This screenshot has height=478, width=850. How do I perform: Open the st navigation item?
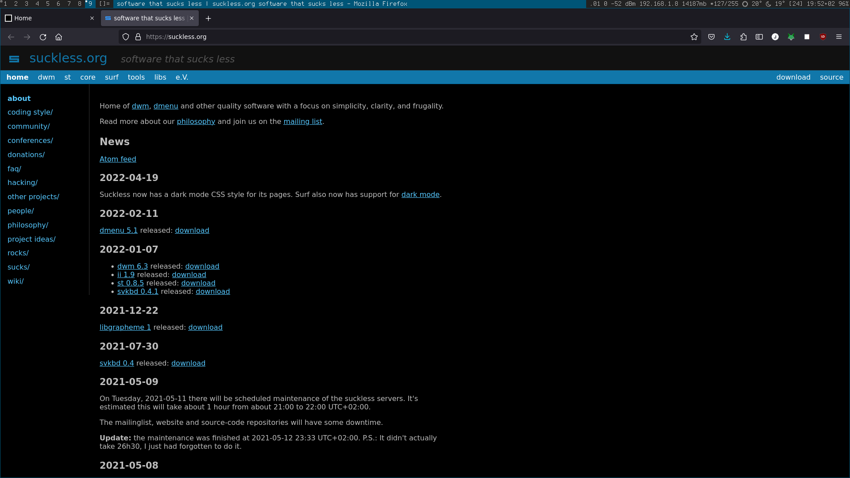pos(67,77)
